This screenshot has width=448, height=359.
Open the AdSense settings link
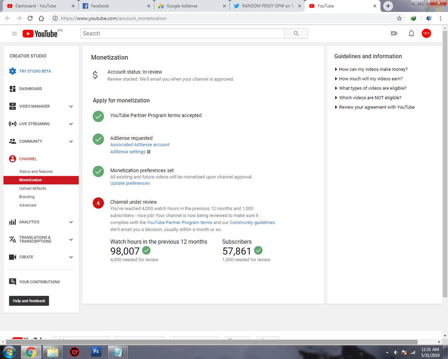tap(128, 152)
